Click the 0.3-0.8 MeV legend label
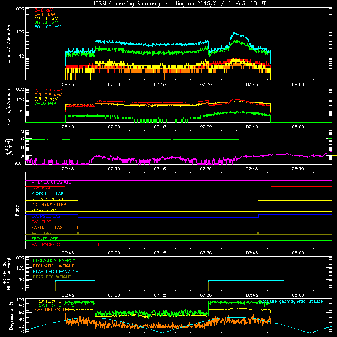The height and width of the screenshot is (337, 337). [48, 95]
